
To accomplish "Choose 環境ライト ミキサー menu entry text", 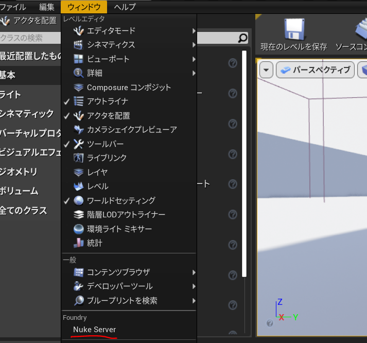I will click(119, 229).
